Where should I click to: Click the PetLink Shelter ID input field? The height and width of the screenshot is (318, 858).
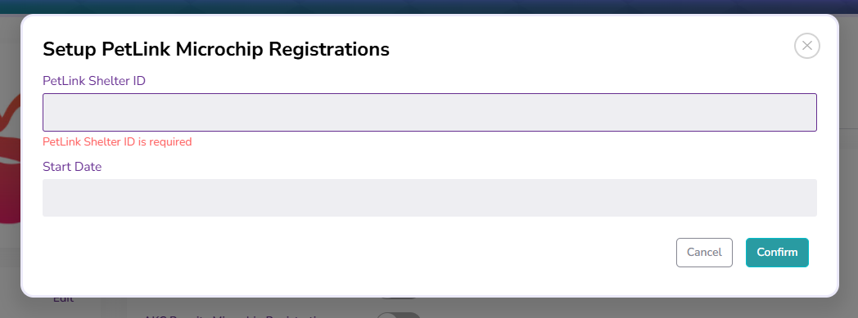click(430, 112)
